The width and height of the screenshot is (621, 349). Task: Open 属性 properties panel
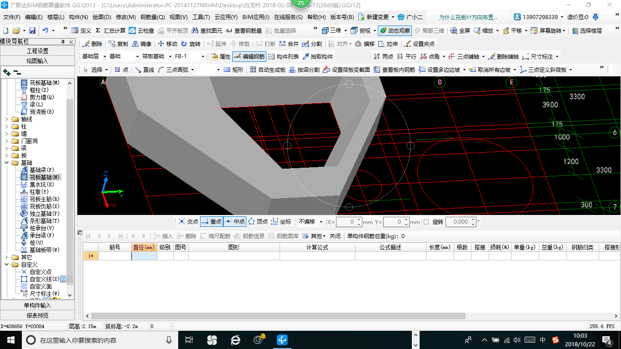[221, 57]
